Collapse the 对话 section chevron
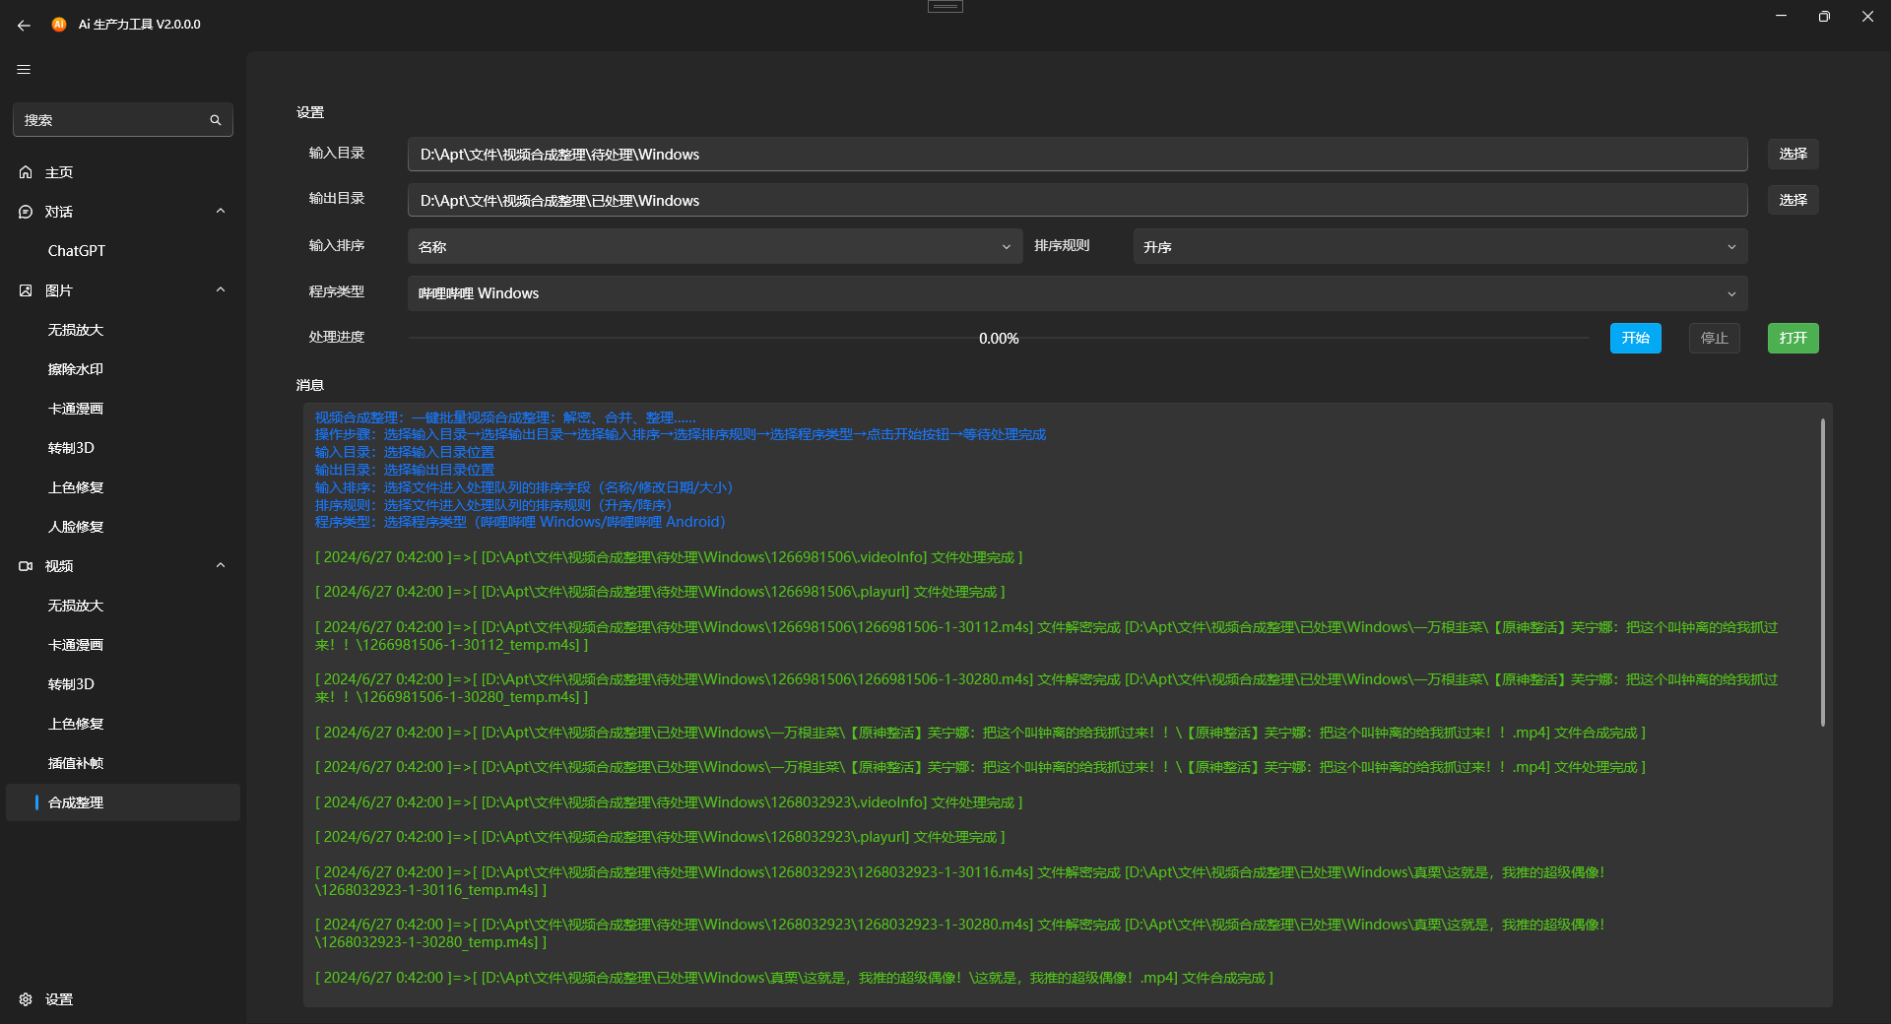 pyautogui.click(x=221, y=211)
